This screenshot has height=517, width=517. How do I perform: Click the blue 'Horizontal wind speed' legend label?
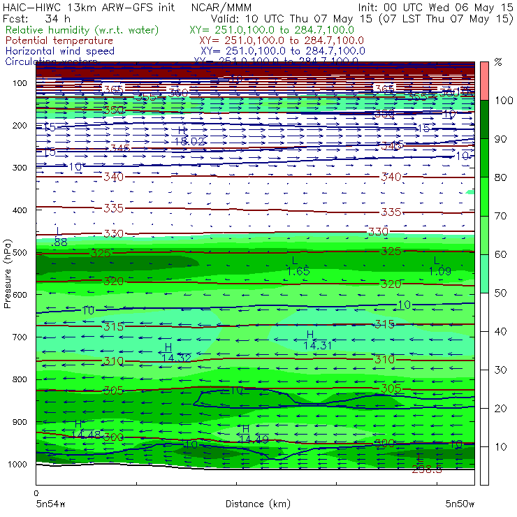click(60, 51)
